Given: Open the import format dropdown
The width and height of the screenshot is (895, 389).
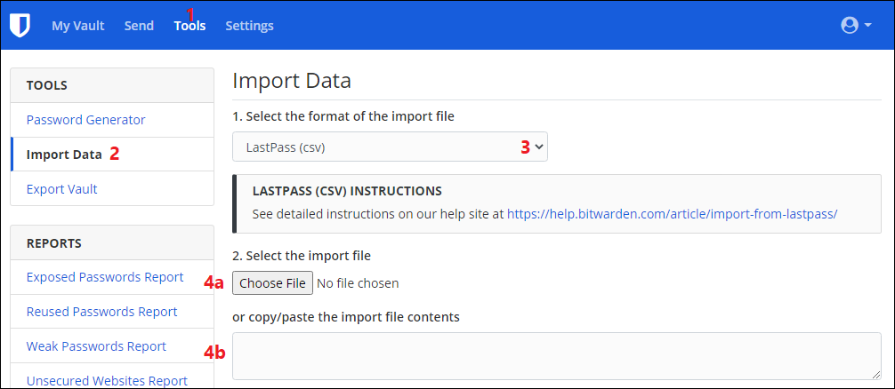Looking at the screenshot, I should point(390,147).
